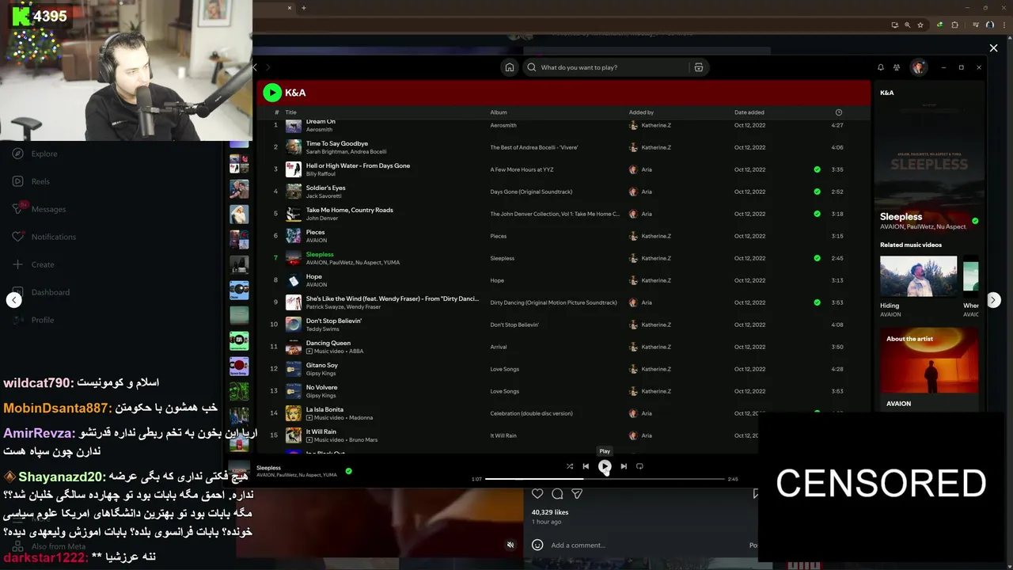This screenshot has height=570, width=1013.
Task: Skip to the next track
Action: click(624, 466)
